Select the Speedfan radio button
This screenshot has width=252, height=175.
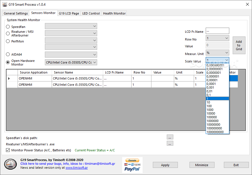8,27
